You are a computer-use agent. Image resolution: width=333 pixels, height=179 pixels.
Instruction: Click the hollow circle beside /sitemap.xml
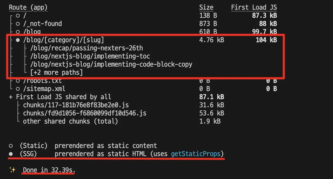tap(18, 89)
